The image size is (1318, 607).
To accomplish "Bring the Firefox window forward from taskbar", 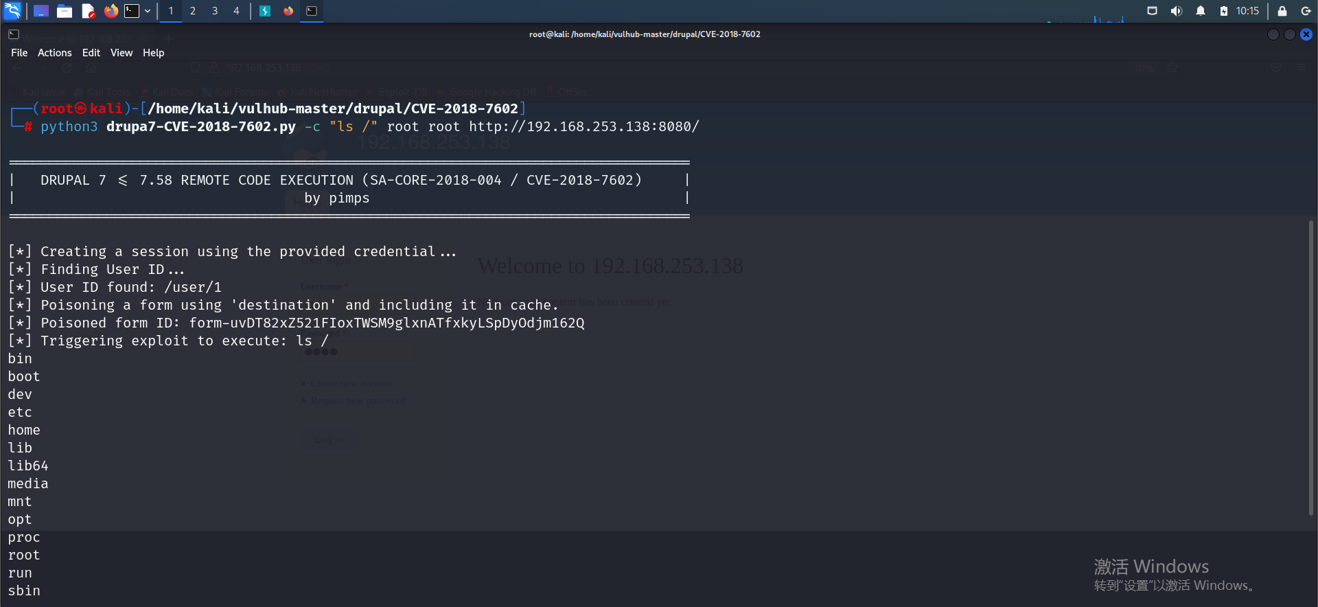I will (288, 11).
